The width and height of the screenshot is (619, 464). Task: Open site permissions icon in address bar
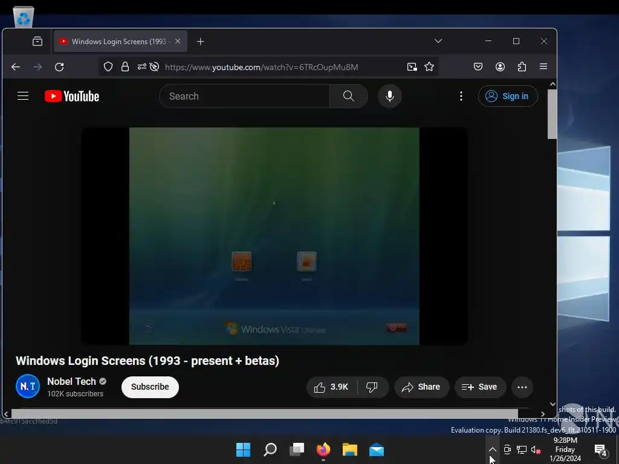click(x=141, y=66)
